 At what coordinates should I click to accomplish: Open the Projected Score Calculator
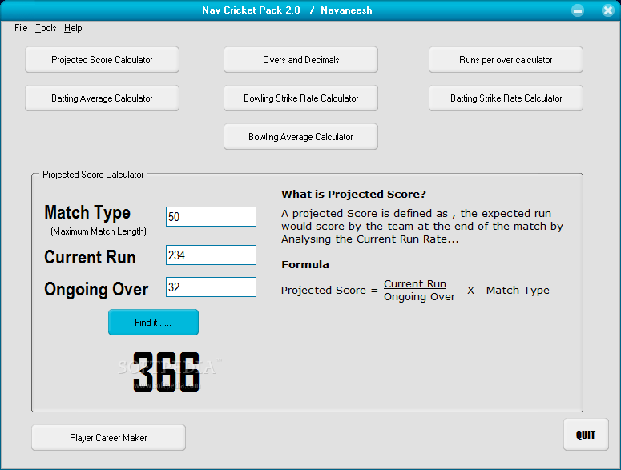(103, 60)
